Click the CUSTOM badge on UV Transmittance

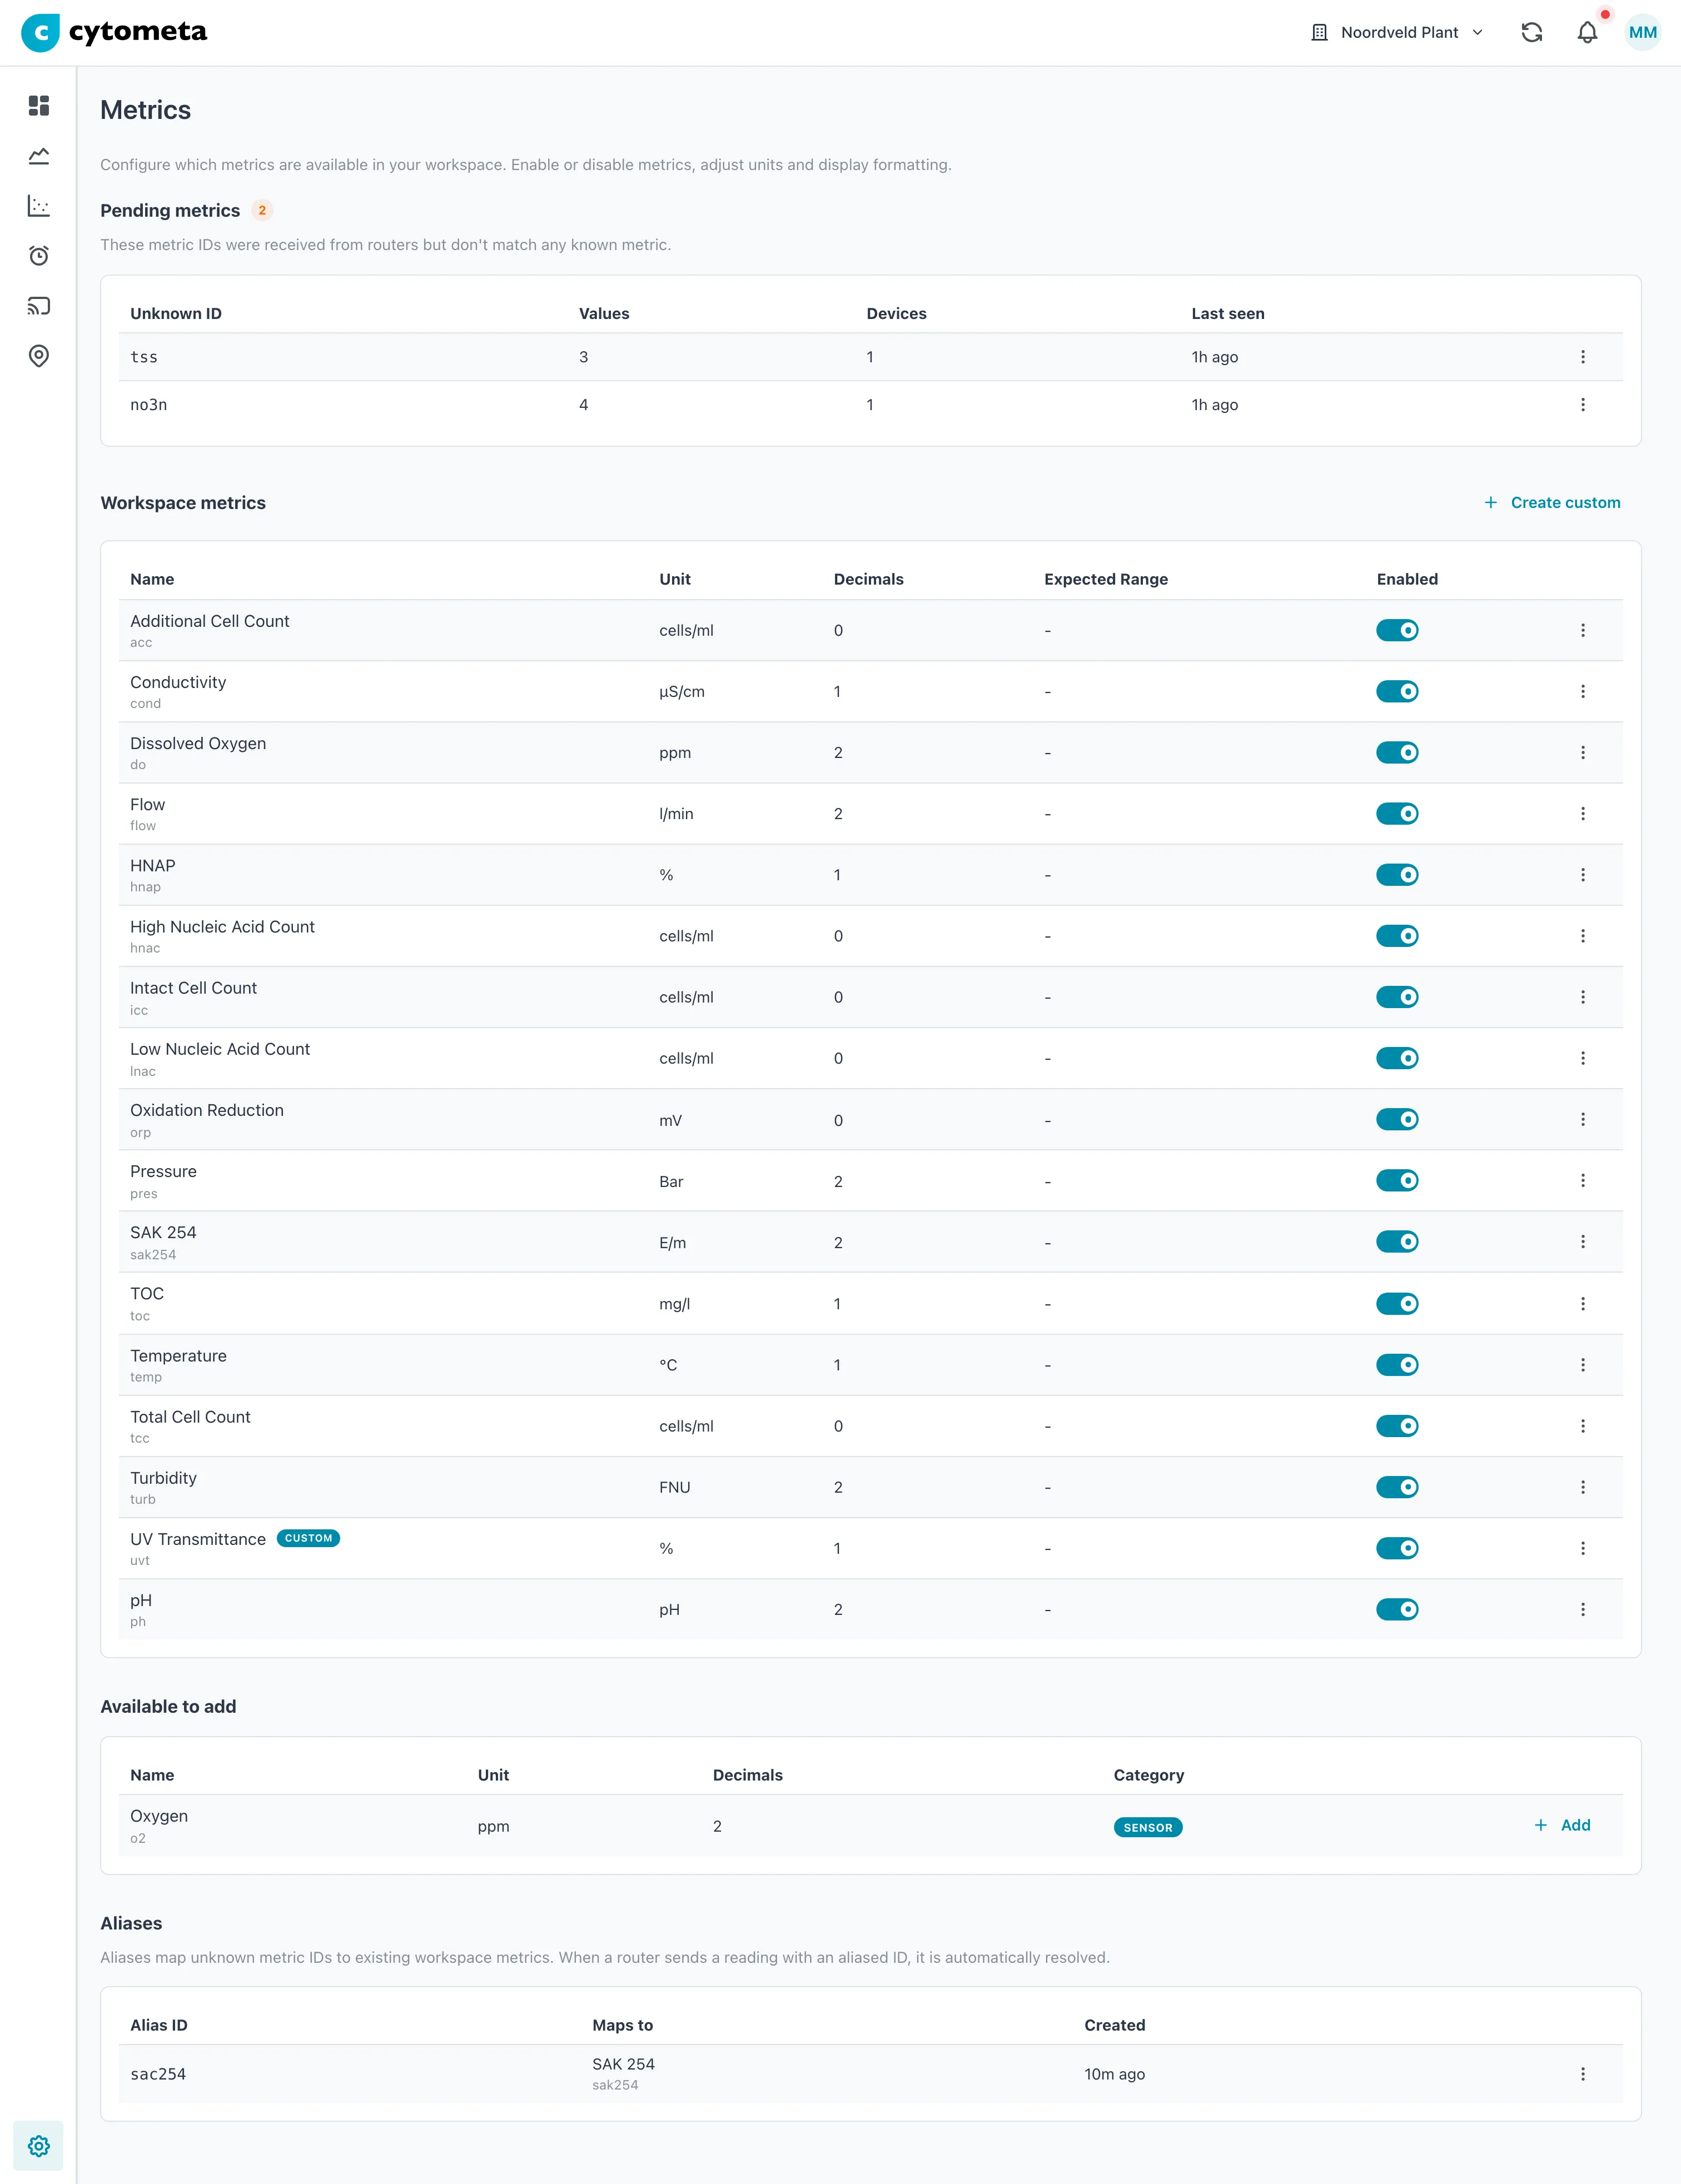click(x=308, y=1538)
